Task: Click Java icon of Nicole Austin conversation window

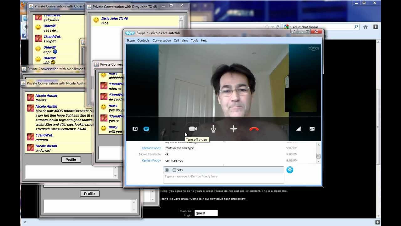Action: click(x=23, y=83)
